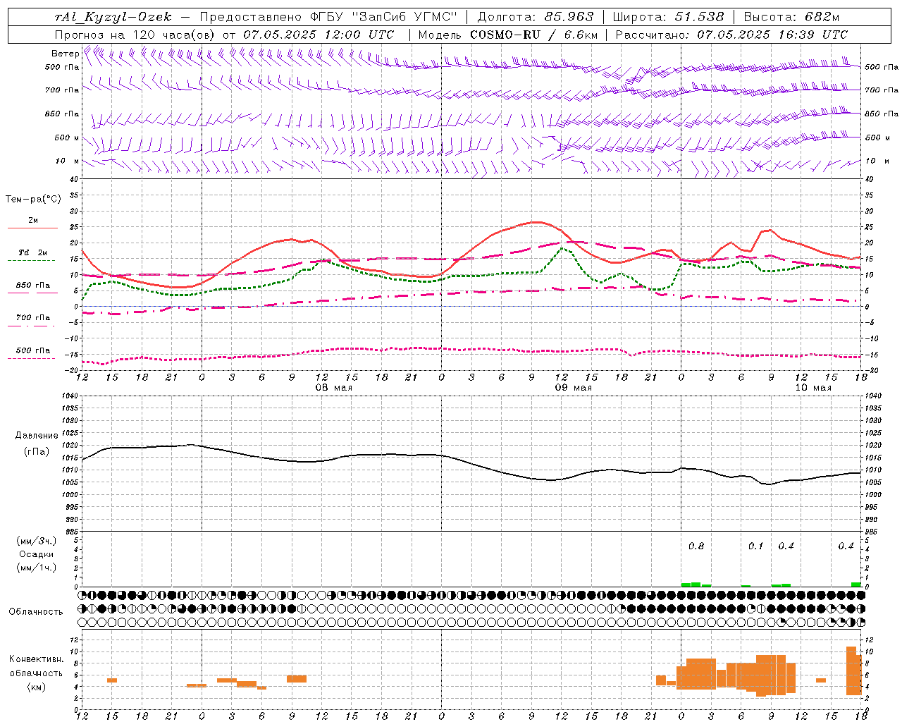The height and width of the screenshot is (722, 902).
Task: Click the forecast start 07.05.2025 12:00 UTC
Action: pyautogui.click(x=319, y=35)
